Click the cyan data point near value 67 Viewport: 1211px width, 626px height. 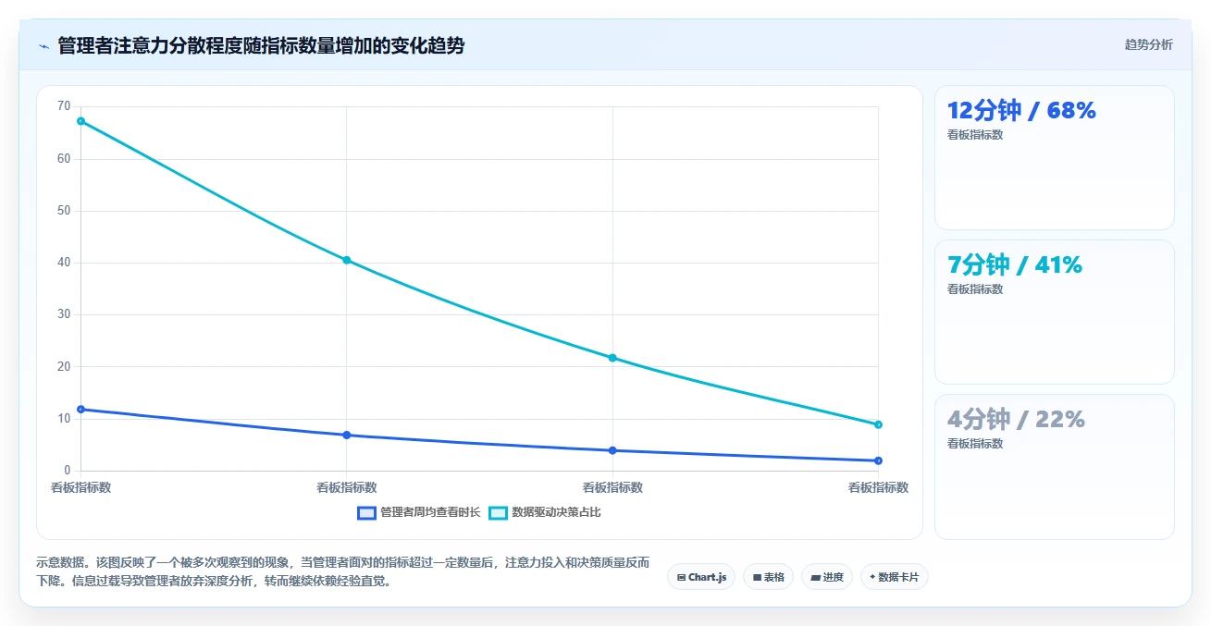pos(80,121)
